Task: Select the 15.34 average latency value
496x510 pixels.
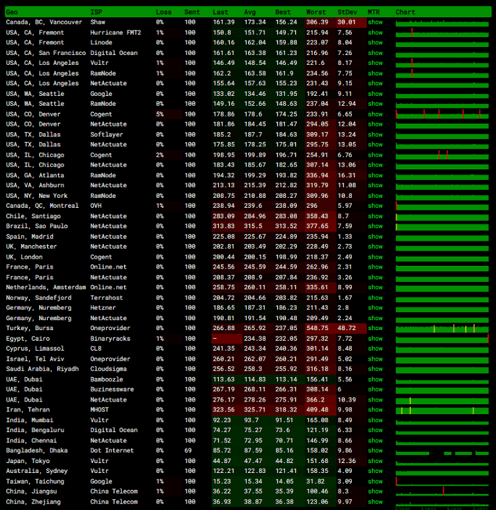Action: tap(253, 482)
